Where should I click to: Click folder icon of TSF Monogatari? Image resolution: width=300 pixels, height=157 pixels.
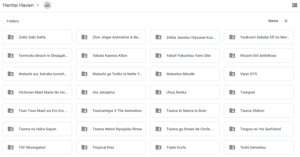pos(11,147)
